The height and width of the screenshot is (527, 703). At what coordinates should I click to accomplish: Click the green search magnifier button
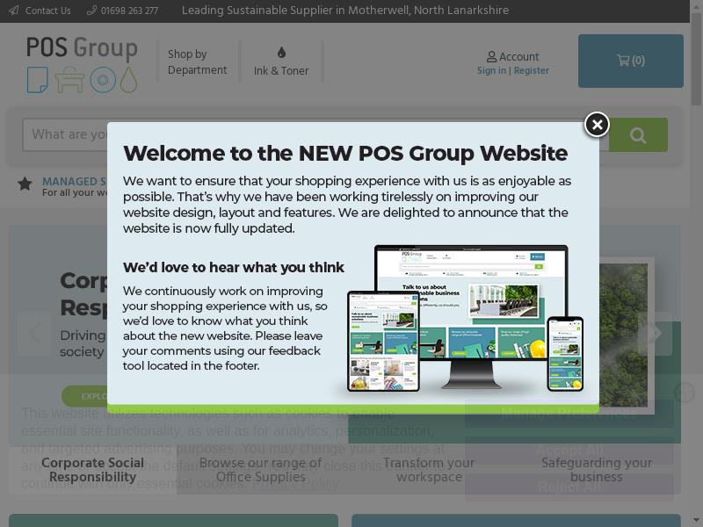click(638, 135)
